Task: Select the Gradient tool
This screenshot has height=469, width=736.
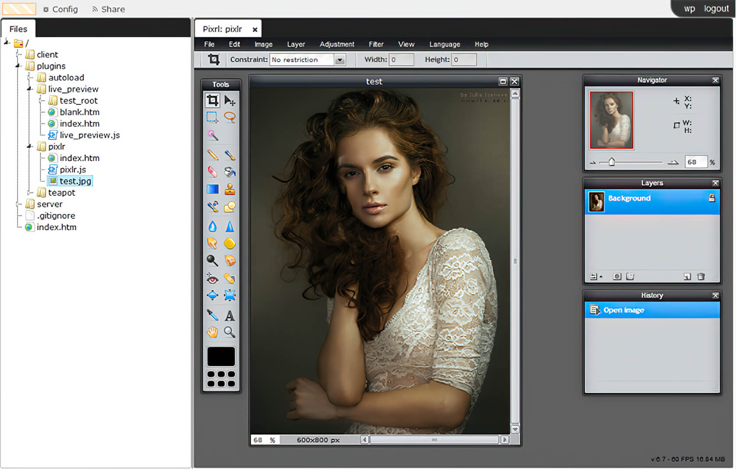Action: 212,189
